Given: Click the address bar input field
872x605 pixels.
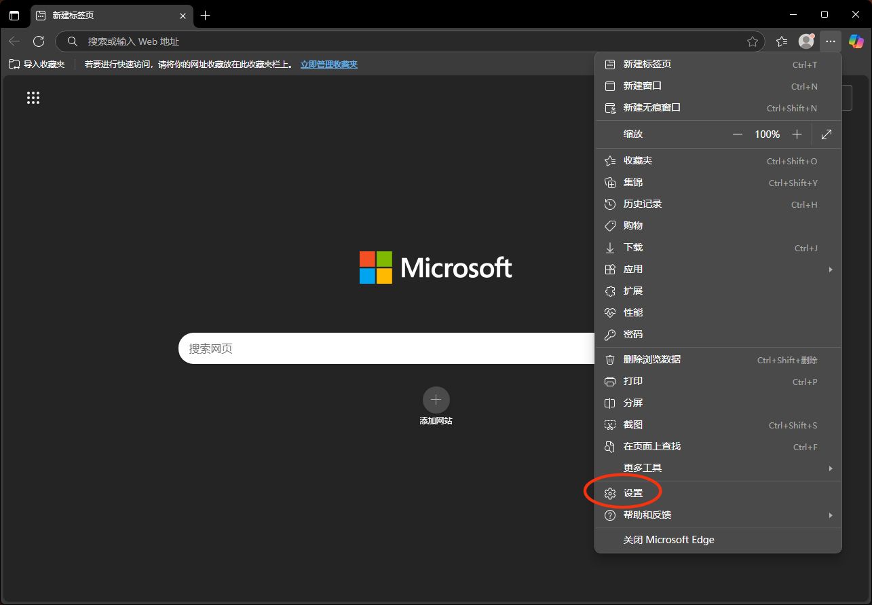Looking at the screenshot, I should [411, 41].
